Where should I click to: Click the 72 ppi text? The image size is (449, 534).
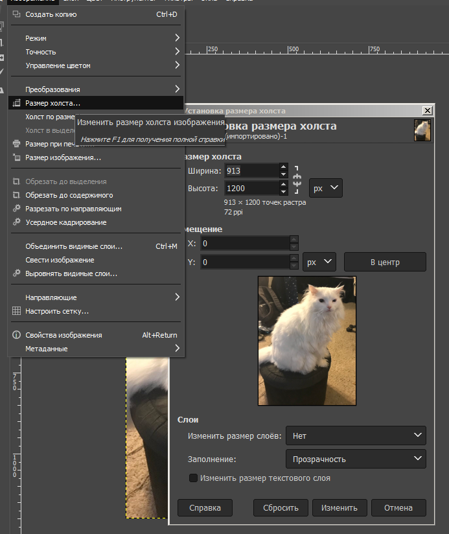coord(233,212)
